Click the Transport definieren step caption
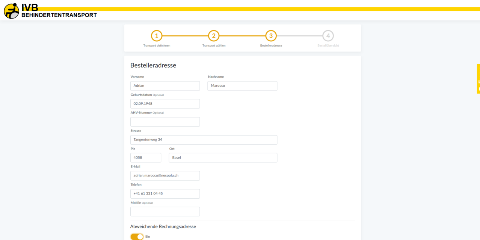Viewport: 480px width, 240px height. (x=157, y=45)
